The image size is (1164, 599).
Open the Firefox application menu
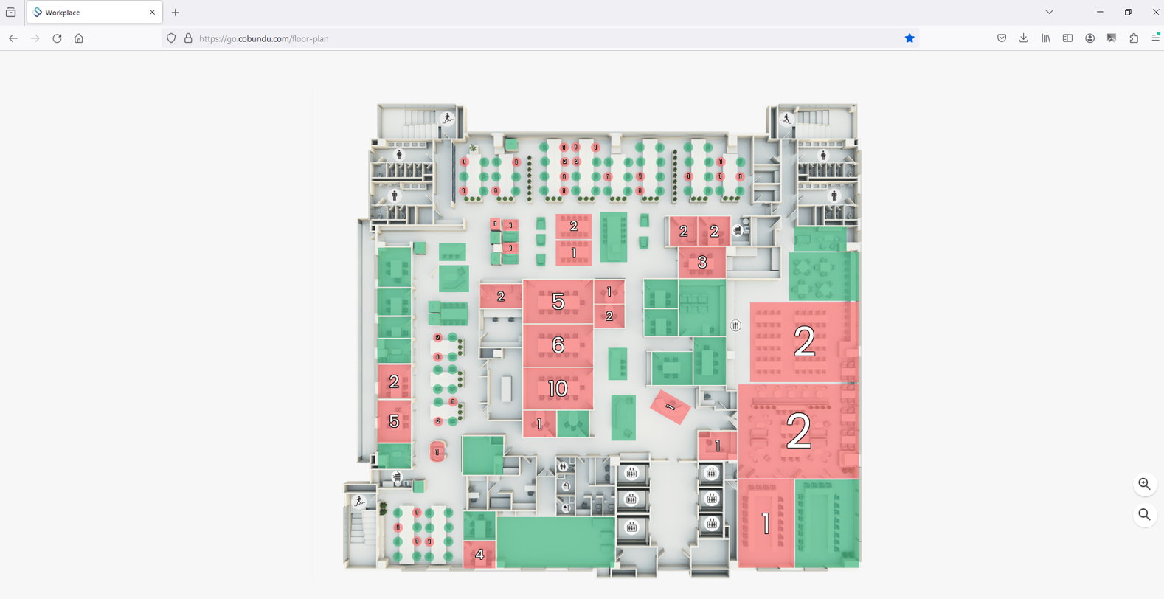pos(1155,38)
